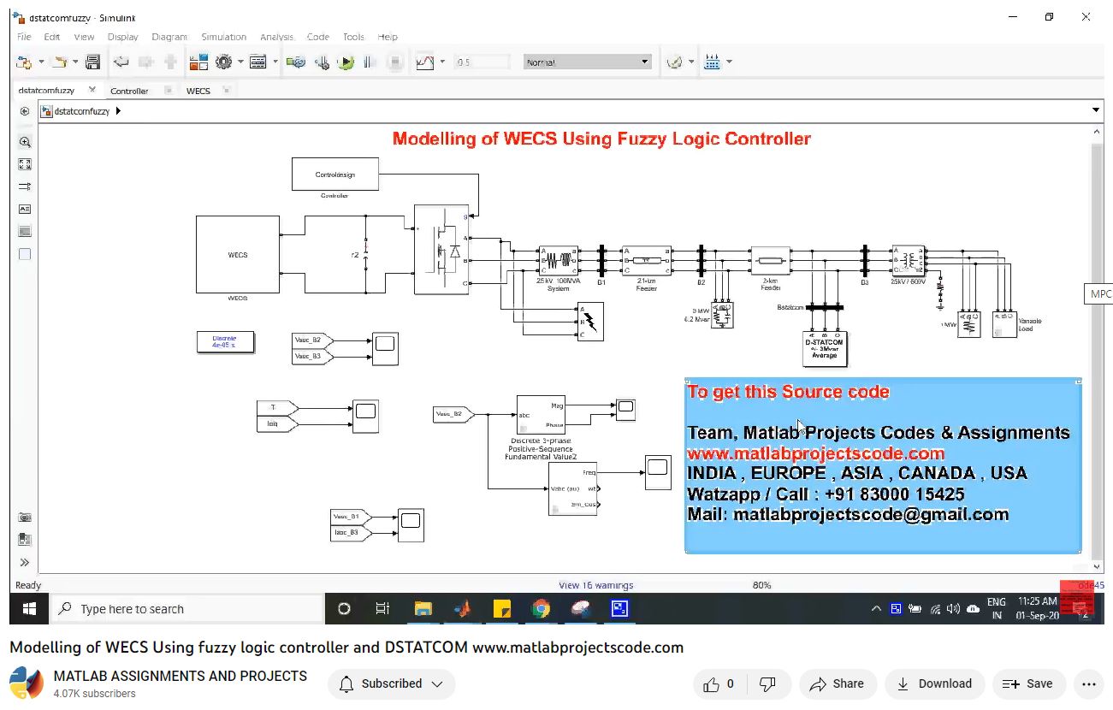1113x710 pixels.
Task: Click the Fit to View icon
Action: (25, 164)
